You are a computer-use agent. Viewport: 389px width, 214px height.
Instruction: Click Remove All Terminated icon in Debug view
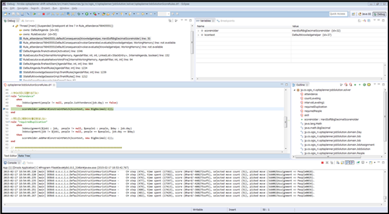[x=170, y=21]
